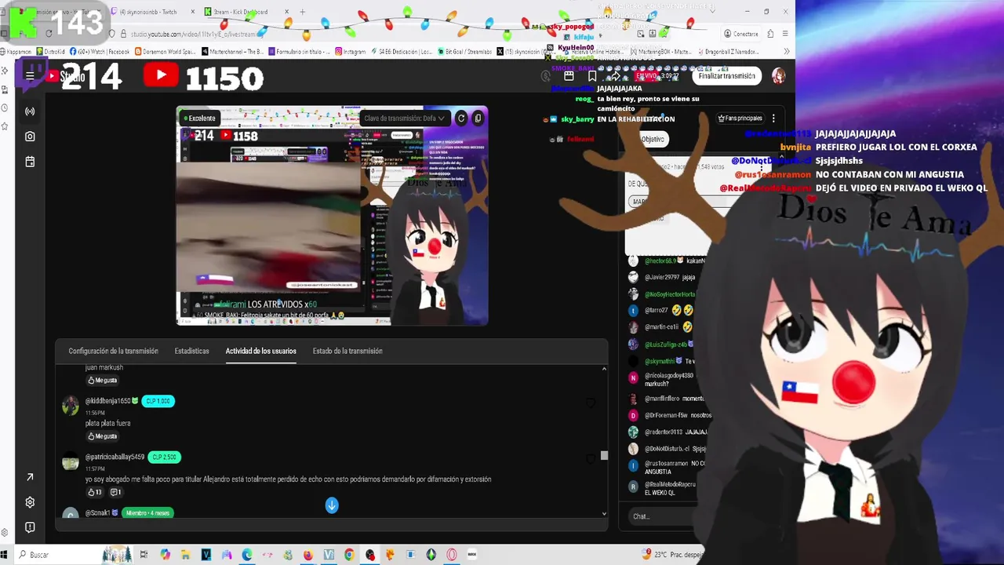Click username @kiddbenja1650 in activity list
The image size is (1004, 565).
pos(107,401)
